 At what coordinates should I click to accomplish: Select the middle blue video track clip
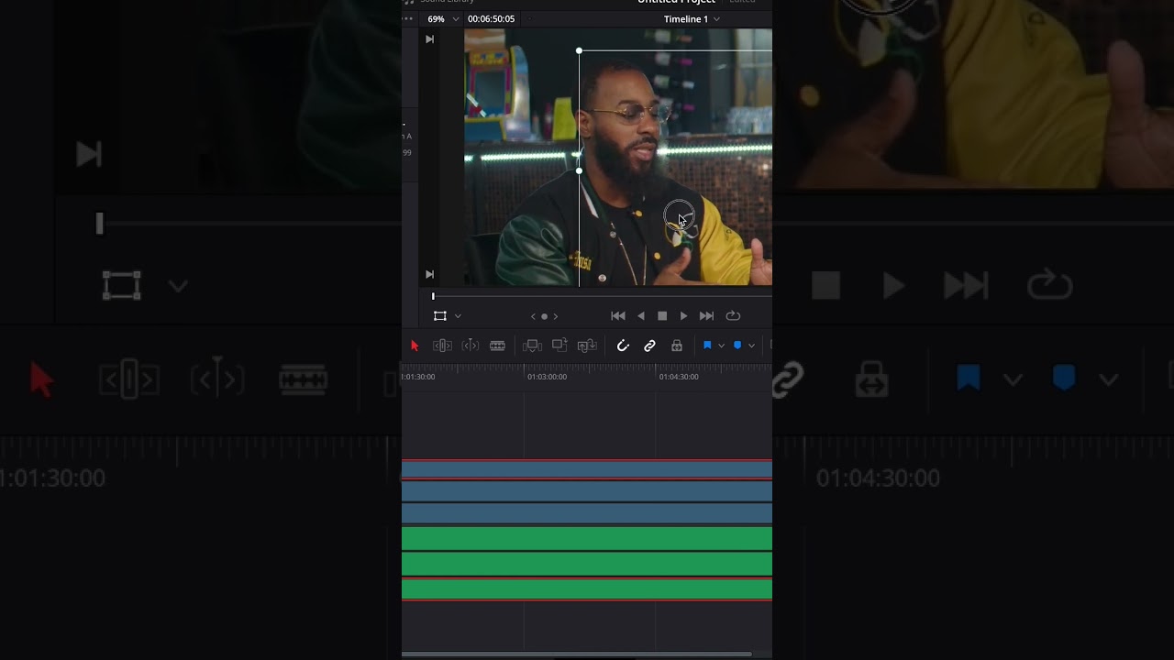[587, 491]
